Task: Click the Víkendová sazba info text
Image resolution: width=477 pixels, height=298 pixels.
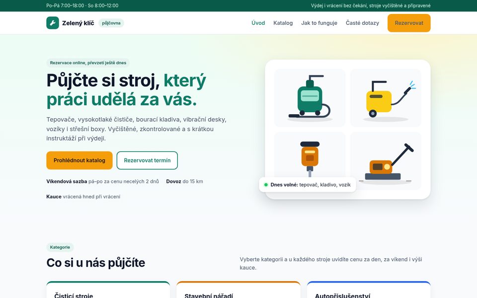Action: click(x=102, y=182)
